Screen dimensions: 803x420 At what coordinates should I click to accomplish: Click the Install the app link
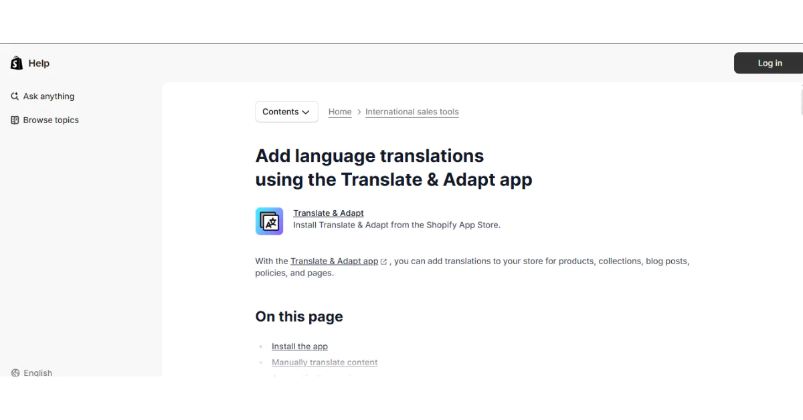point(299,346)
